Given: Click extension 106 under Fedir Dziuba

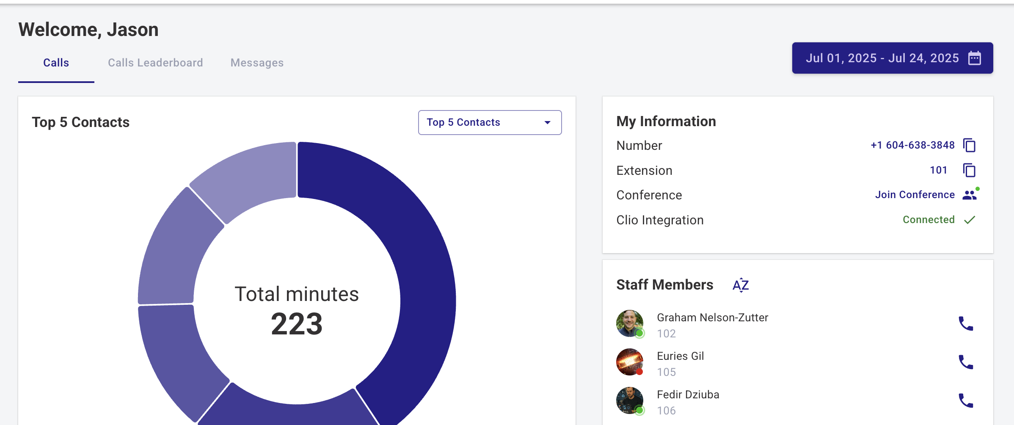Looking at the screenshot, I should pyautogui.click(x=666, y=411).
